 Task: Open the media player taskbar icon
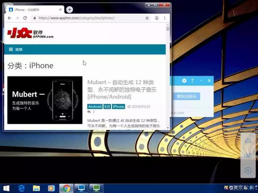pos(51,188)
